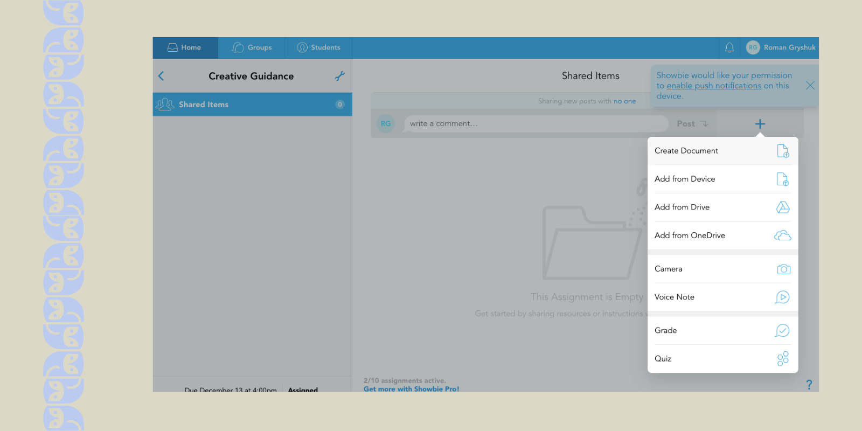Click the Creative Guidance title
Image resolution: width=862 pixels, height=431 pixels.
tap(251, 76)
